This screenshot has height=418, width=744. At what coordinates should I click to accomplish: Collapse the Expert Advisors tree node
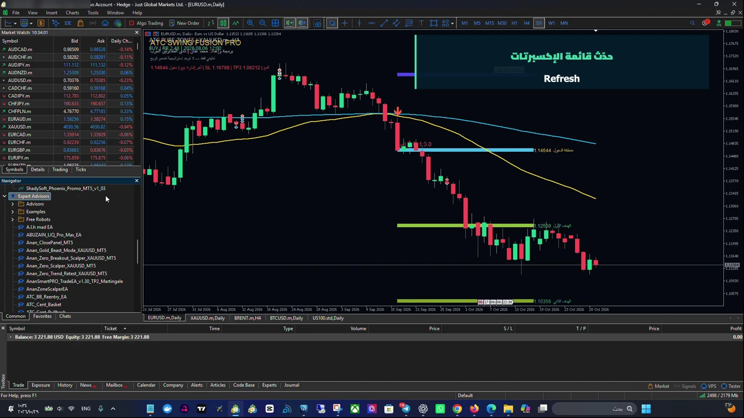click(x=5, y=197)
